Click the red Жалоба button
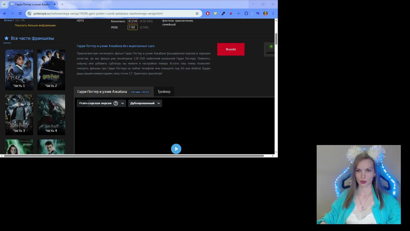This screenshot has width=410, height=231. (231, 49)
